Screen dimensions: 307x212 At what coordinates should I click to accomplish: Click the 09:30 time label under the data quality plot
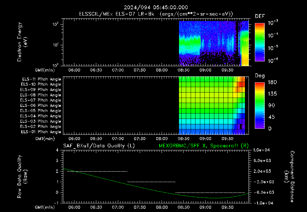(227, 207)
